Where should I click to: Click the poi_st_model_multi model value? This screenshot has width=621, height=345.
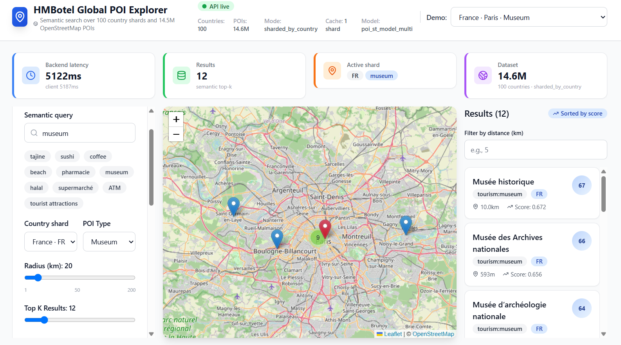point(387,29)
